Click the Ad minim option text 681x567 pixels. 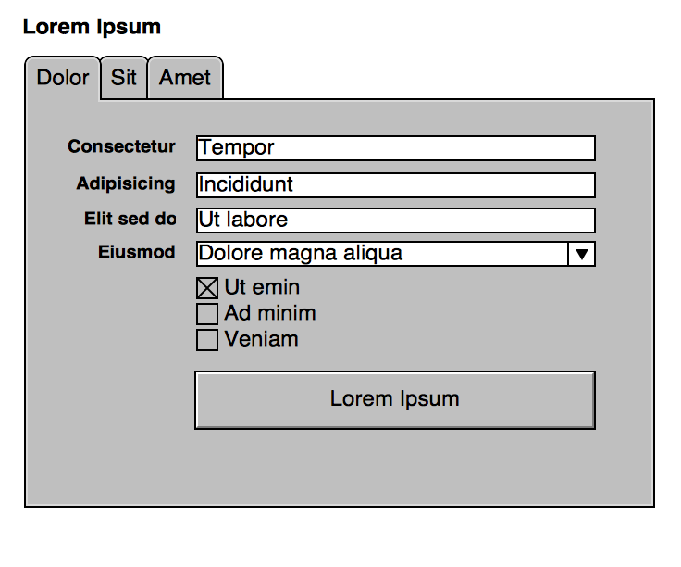pos(270,313)
